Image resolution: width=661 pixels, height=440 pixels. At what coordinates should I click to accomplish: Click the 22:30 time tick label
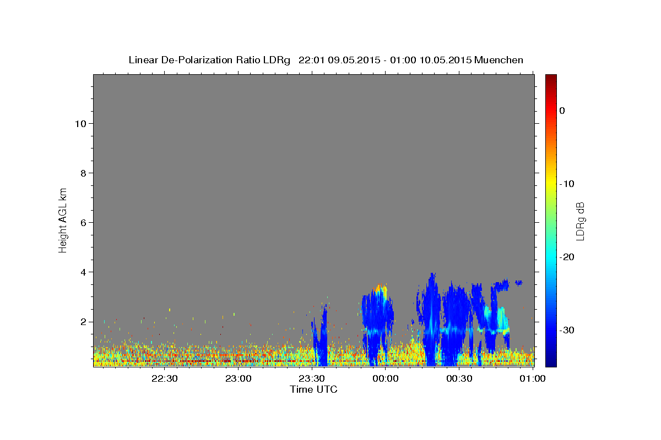[165, 379]
